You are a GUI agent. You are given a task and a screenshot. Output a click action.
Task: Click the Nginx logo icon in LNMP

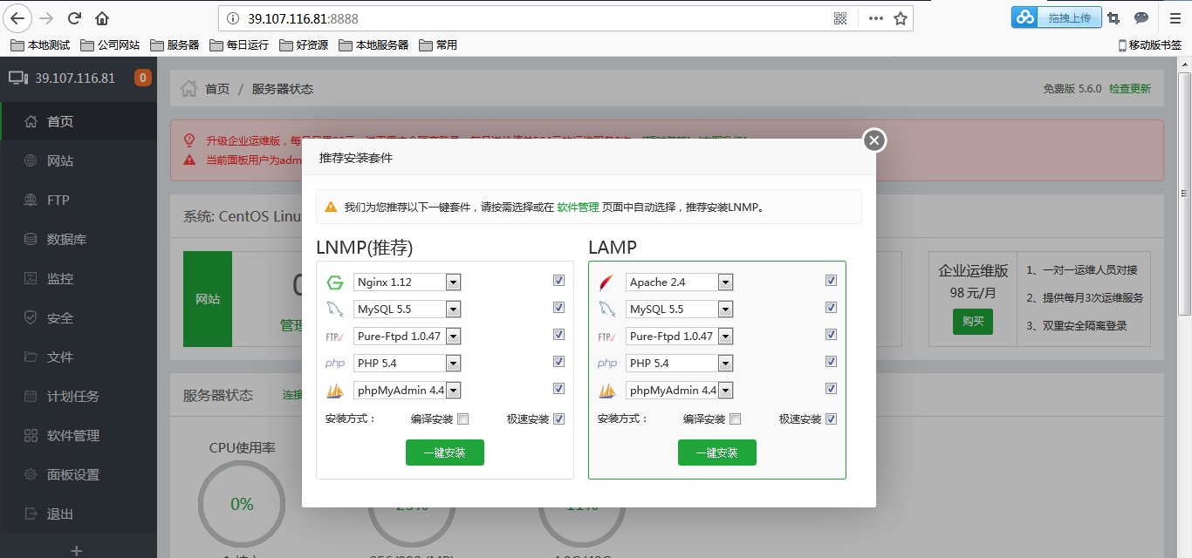click(x=335, y=282)
